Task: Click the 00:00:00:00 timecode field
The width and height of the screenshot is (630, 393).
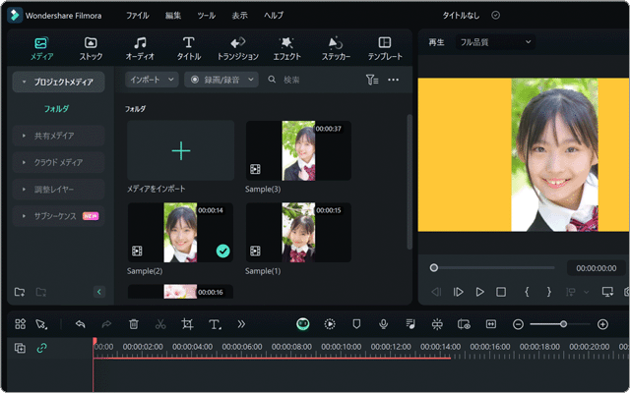Action: tap(597, 268)
